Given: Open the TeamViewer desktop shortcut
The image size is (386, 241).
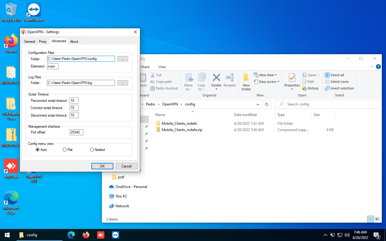Looking at the screenshot, I should point(33,12).
